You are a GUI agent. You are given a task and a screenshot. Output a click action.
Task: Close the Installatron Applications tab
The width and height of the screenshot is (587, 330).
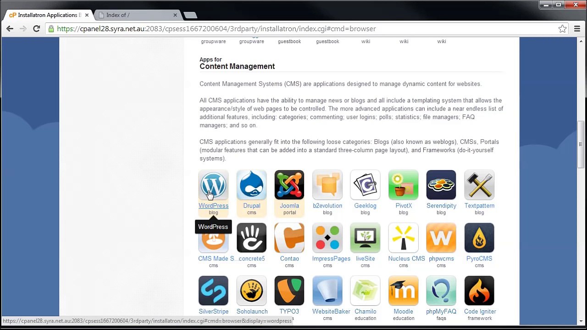tap(87, 15)
